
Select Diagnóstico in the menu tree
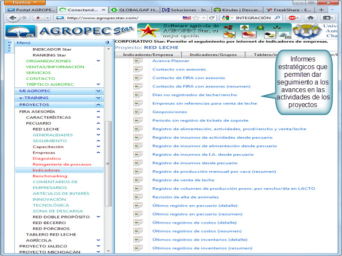tap(47, 158)
